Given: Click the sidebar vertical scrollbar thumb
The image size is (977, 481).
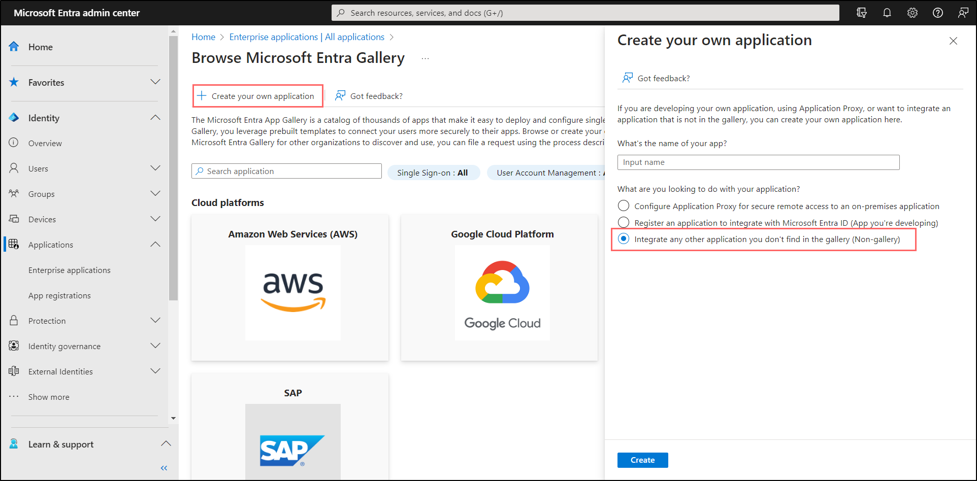Looking at the screenshot, I should coord(173,168).
